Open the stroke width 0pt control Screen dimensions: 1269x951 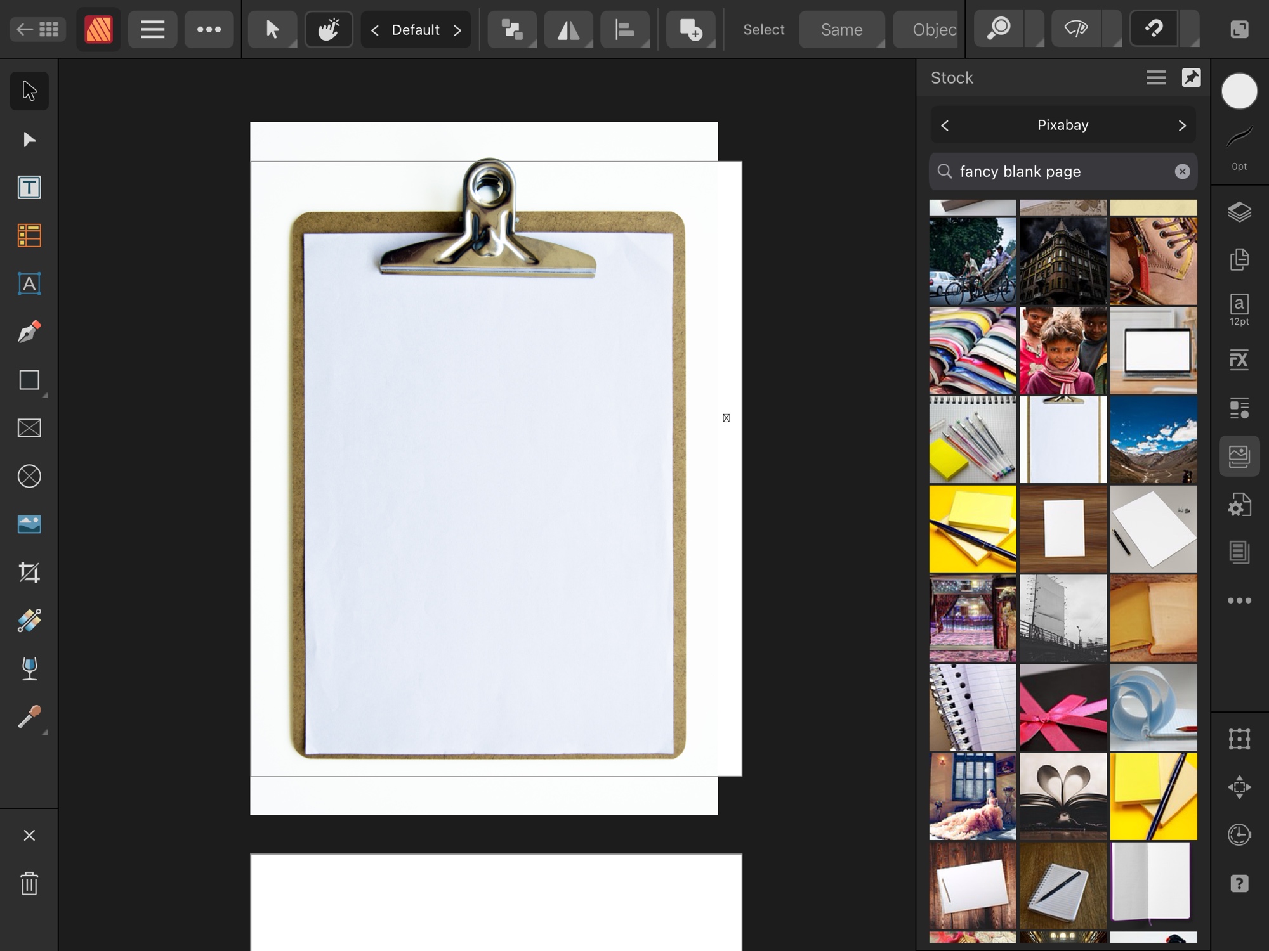coord(1239,148)
